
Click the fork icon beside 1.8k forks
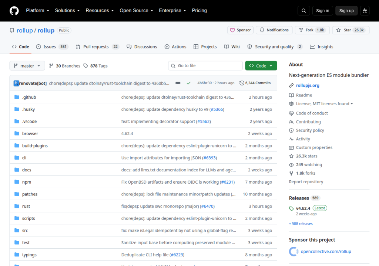pos(291,173)
